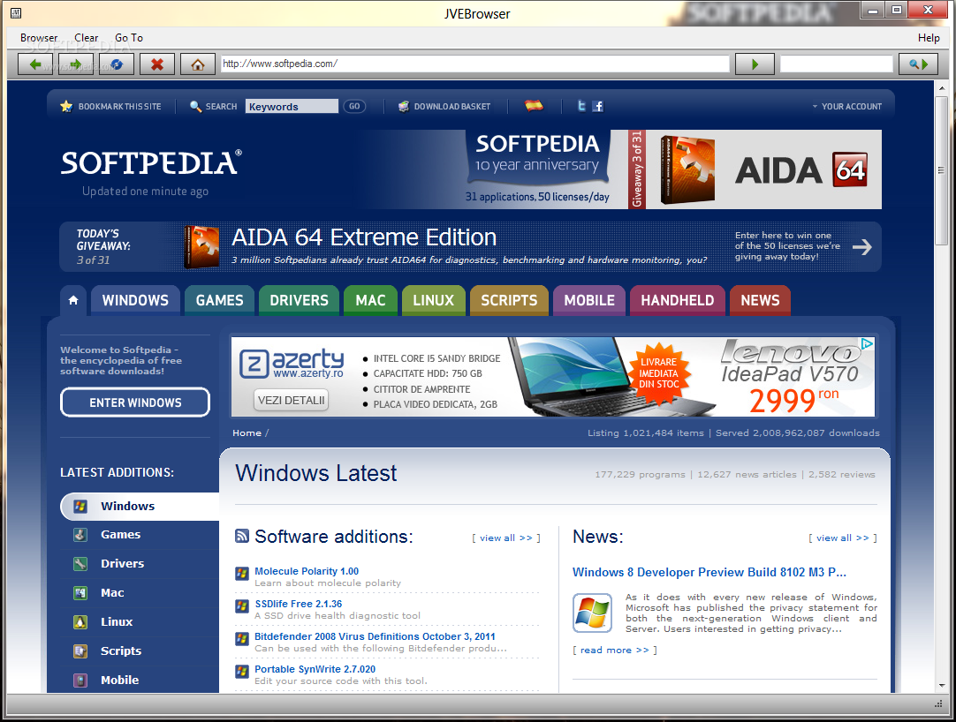This screenshot has height=722, width=956.
Task: Click the Softpedia 10 year anniversary banner
Action: point(536,169)
